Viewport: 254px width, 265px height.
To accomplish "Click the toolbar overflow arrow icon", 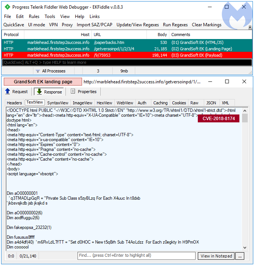I will [250, 27].
